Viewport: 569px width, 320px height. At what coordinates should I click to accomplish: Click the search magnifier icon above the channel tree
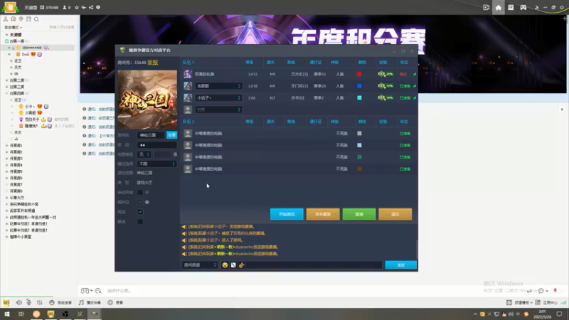(36, 19)
